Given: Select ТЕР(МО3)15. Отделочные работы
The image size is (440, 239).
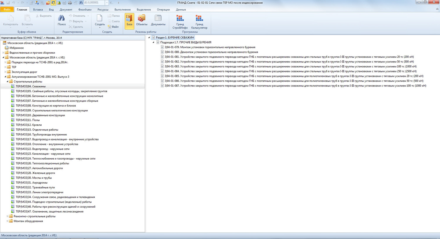Looking at the screenshot, I should pyautogui.click(x=37, y=130).
